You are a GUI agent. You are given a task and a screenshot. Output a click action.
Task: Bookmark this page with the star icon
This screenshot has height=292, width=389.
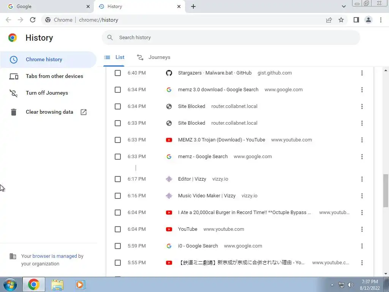coord(341,20)
